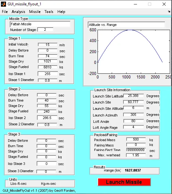Open the File menu
This screenshot has width=172, height=194.
5,12
